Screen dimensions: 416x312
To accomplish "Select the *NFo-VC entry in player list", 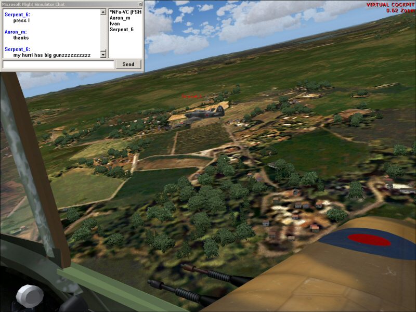I will point(125,12).
